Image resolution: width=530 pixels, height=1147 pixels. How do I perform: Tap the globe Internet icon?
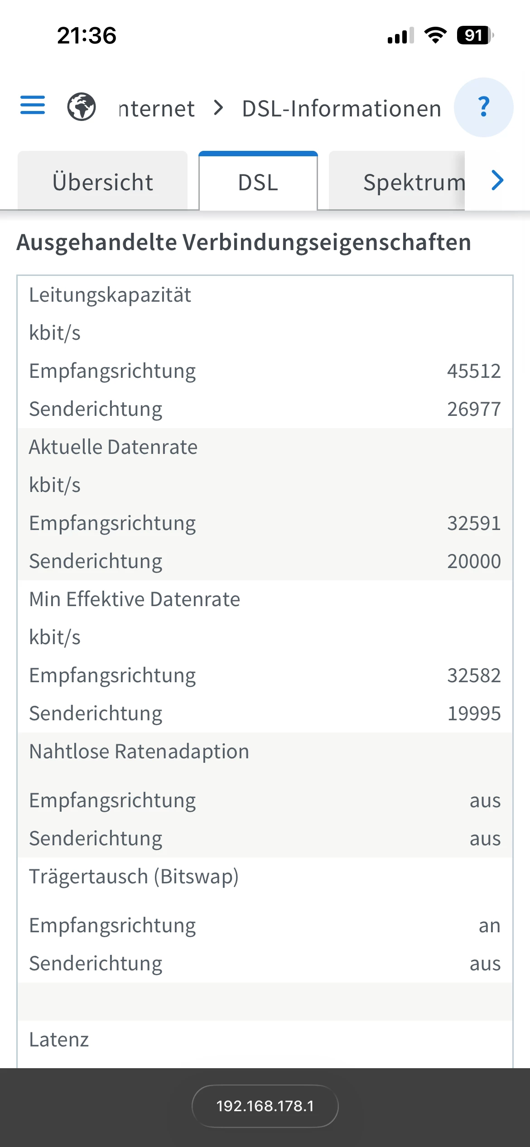82,107
